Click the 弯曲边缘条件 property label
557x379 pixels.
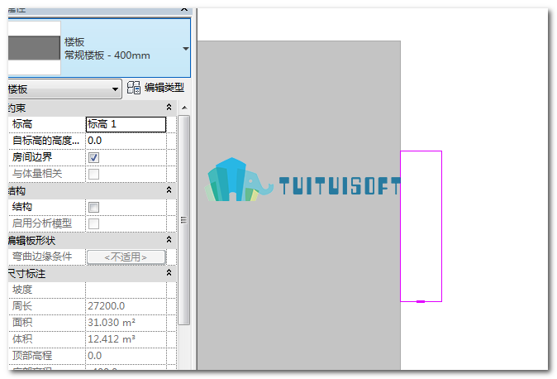click(42, 257)
